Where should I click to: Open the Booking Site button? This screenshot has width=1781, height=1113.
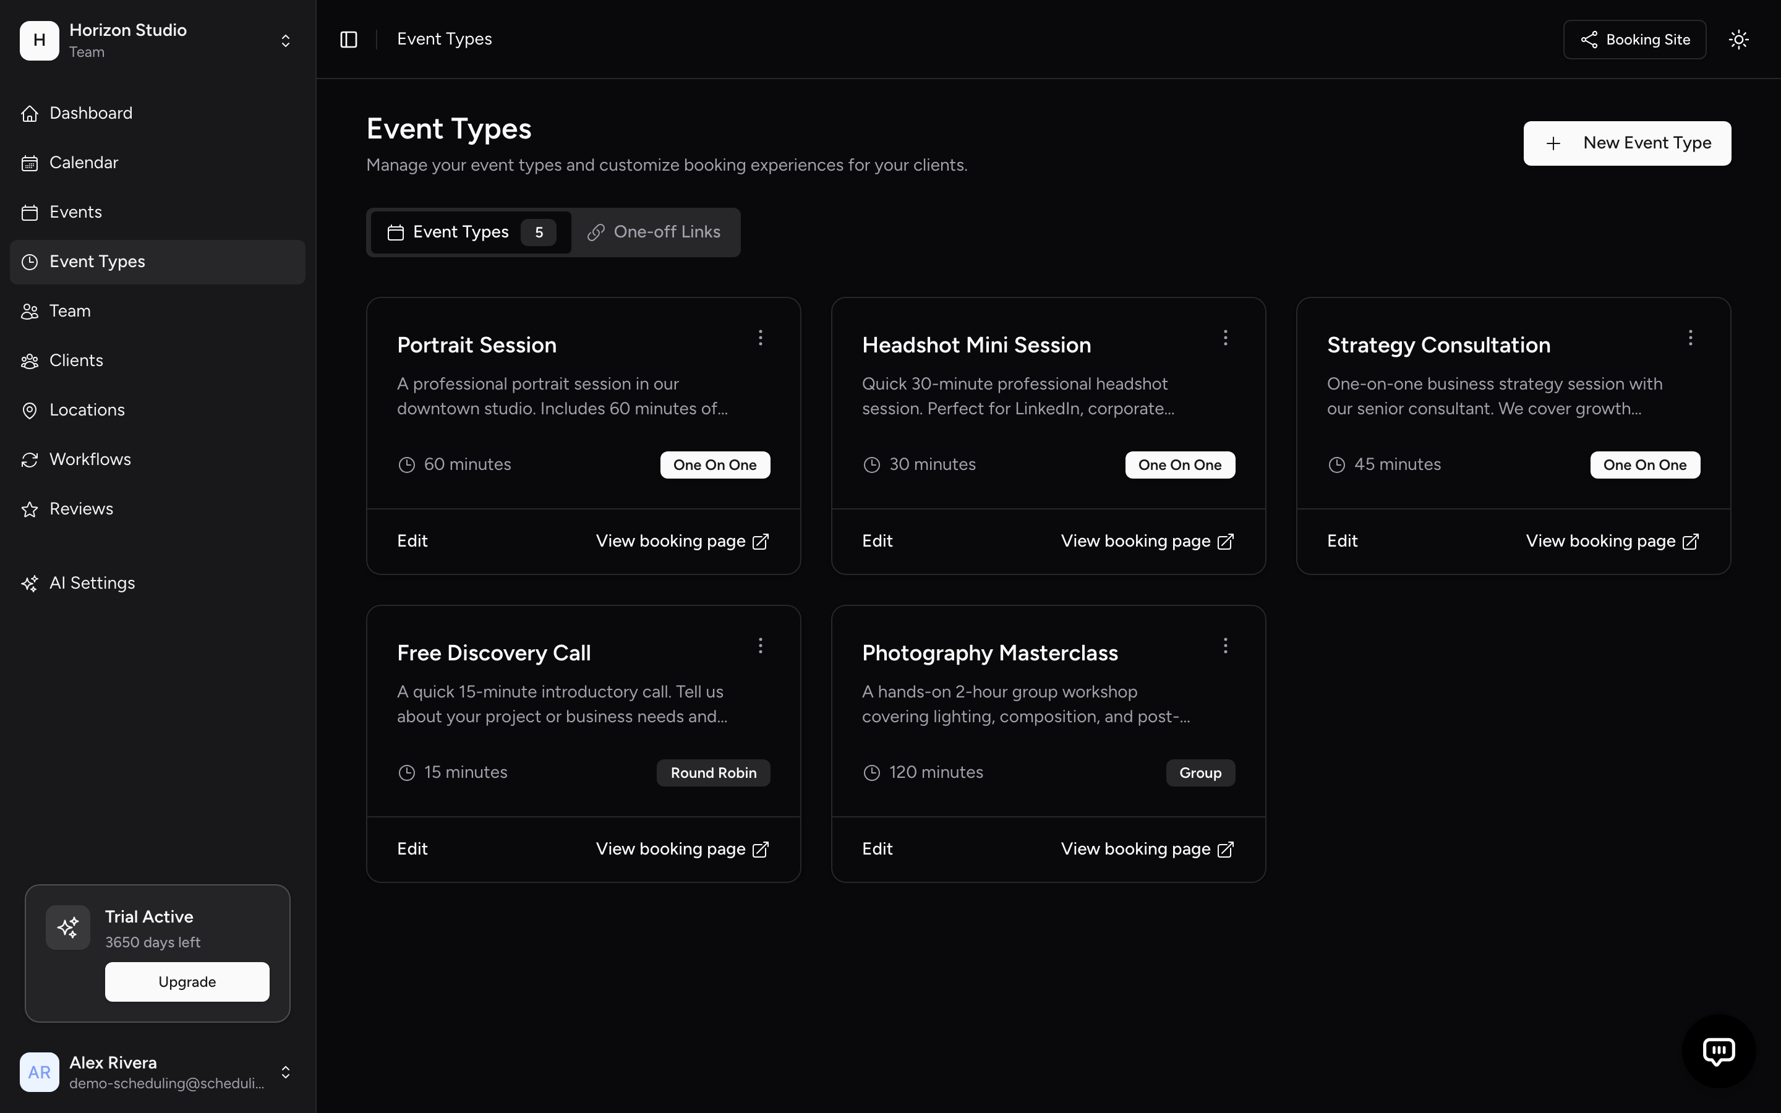click(1634, 40)
